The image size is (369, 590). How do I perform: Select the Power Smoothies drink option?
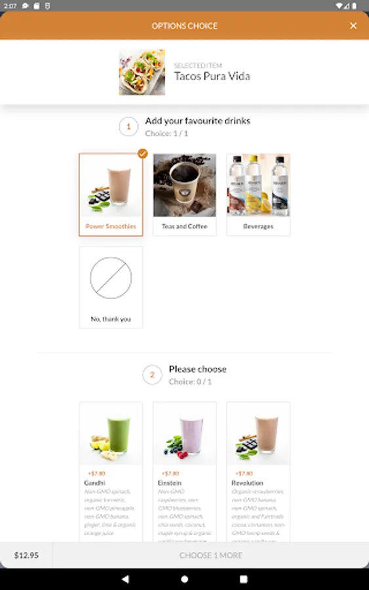pyautogui.click(x=111, y=195)
